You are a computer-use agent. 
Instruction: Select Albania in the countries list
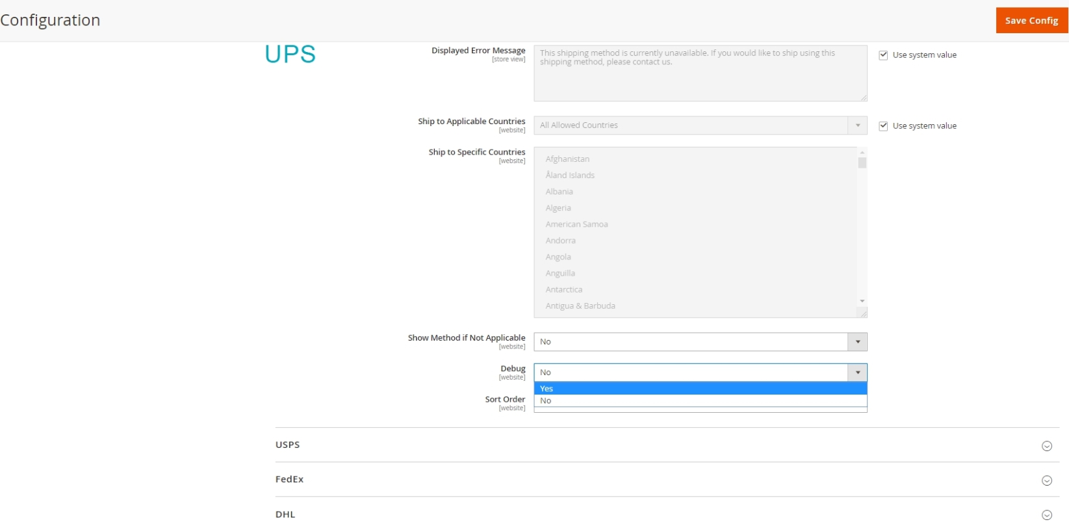coord(559,192)
